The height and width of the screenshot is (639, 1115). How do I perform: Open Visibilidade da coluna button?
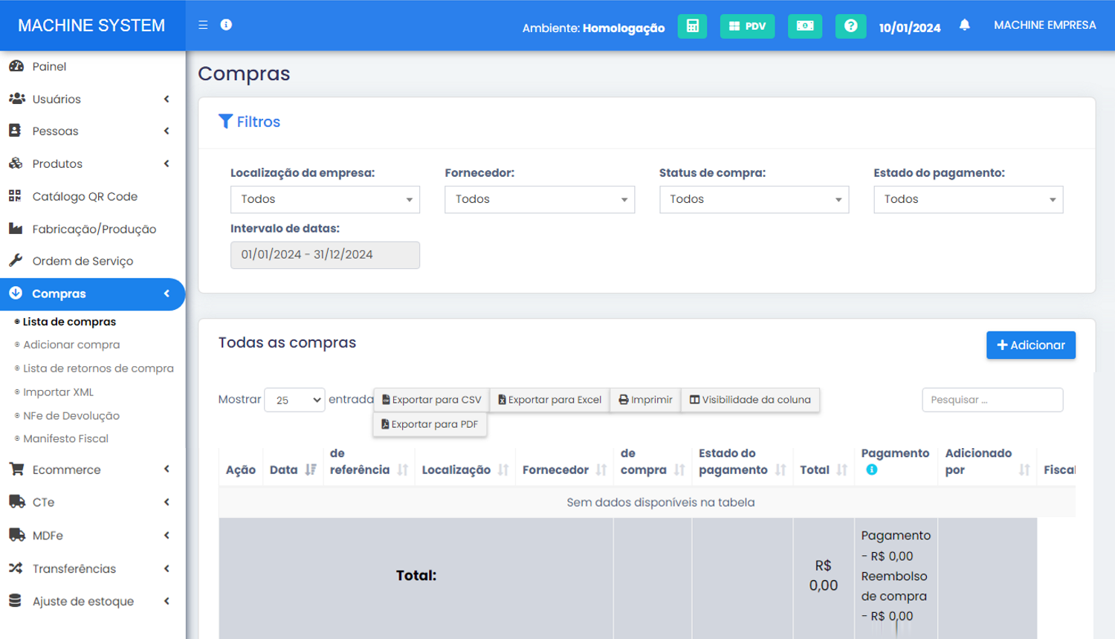(750, 400)
